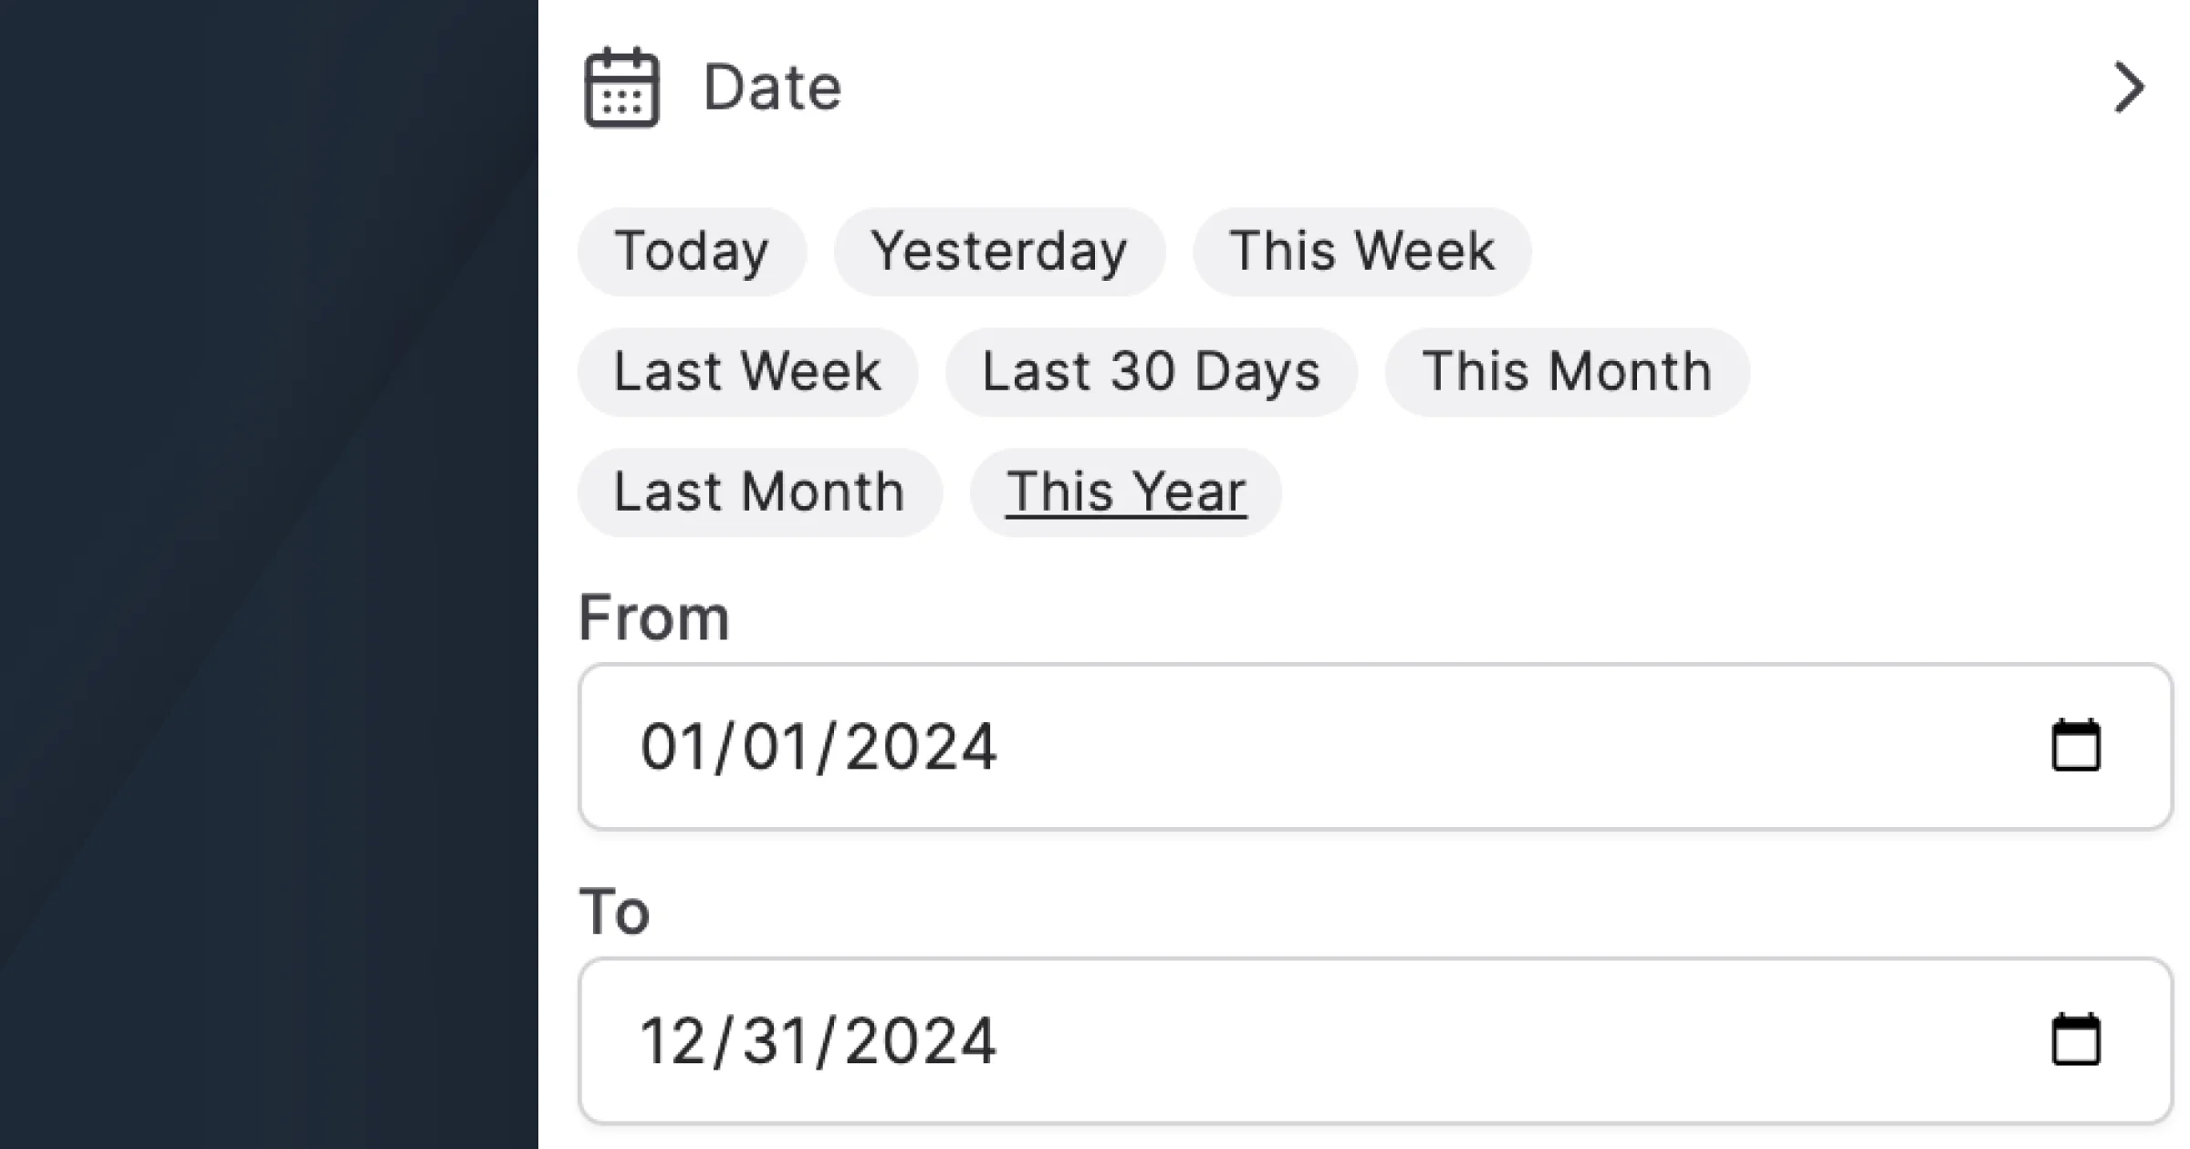Open the calendar picker on the To field
The height and width of the screenshot is (1149, 2190).
2079,1040
